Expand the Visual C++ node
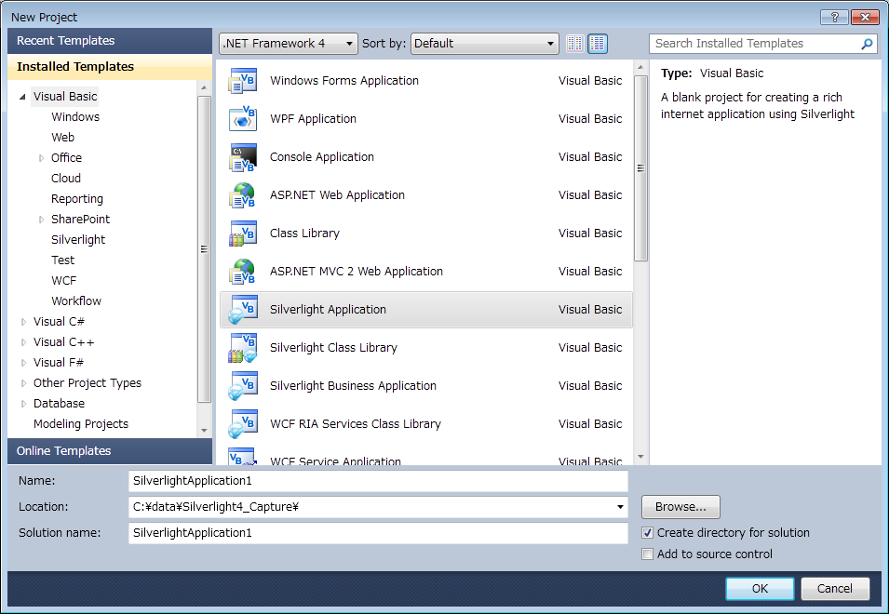This screenshot has height=614, width=889. 24,342
